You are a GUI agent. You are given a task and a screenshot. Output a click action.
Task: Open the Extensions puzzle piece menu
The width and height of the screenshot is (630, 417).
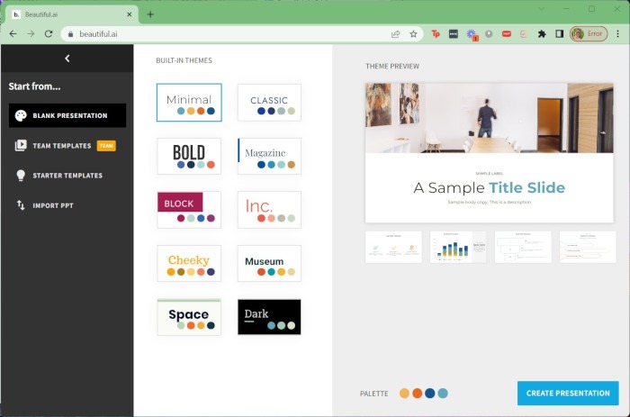(x=542, y=34)
